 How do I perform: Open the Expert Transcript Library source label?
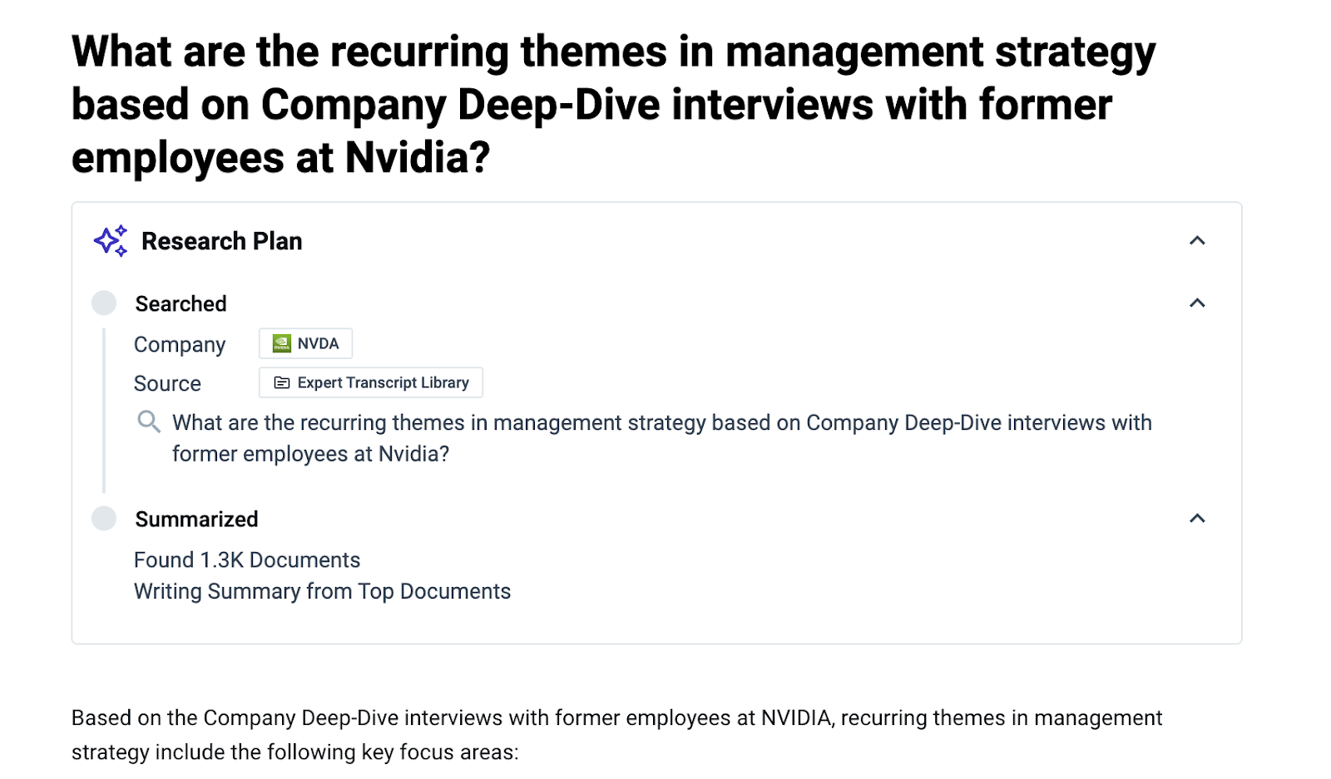[x=383, y=382]
